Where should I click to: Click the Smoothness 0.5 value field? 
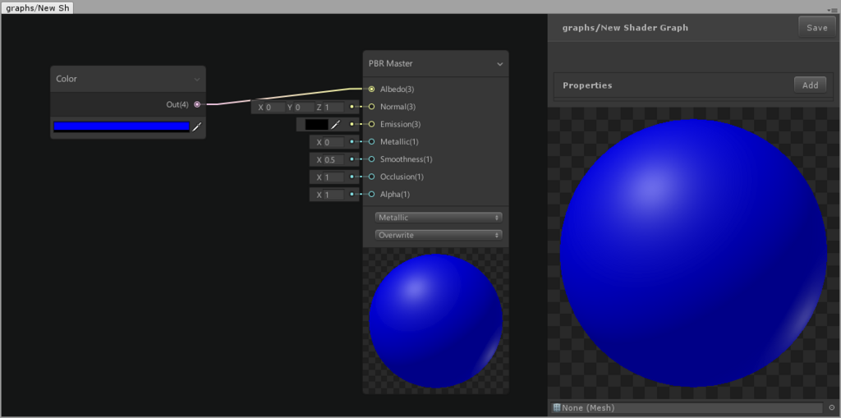pyautogui.click(x=333, y=160)
